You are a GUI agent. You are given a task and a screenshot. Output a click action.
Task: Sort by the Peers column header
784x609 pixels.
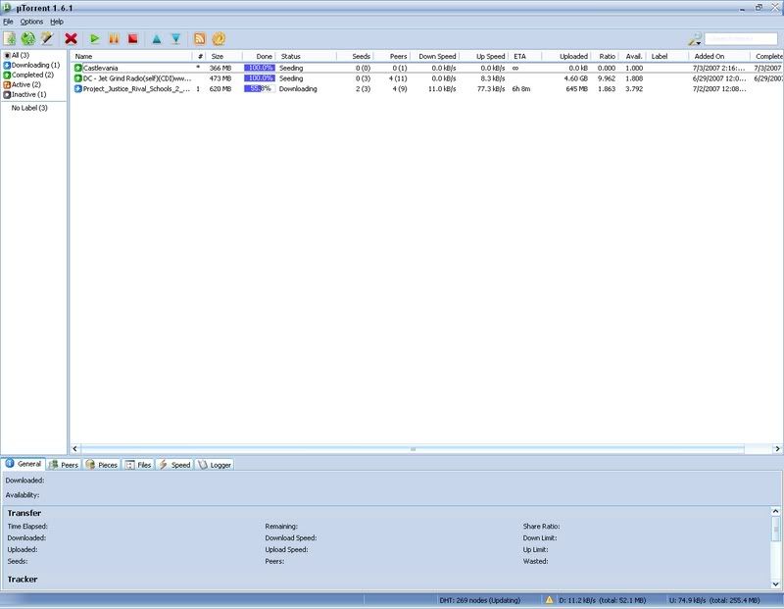392,57
